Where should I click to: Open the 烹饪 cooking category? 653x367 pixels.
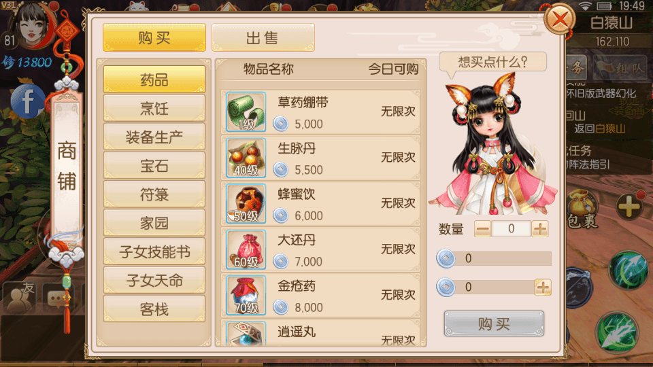click(154, 108)
